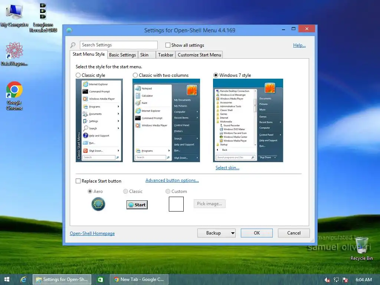Switch to the Basic Settings tab
380x285 pixels.
click(122, 55)
